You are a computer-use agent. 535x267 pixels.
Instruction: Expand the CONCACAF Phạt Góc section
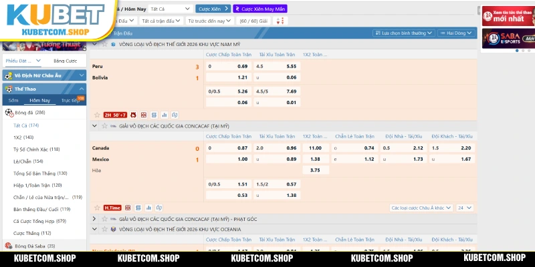(x=94, y=219)
